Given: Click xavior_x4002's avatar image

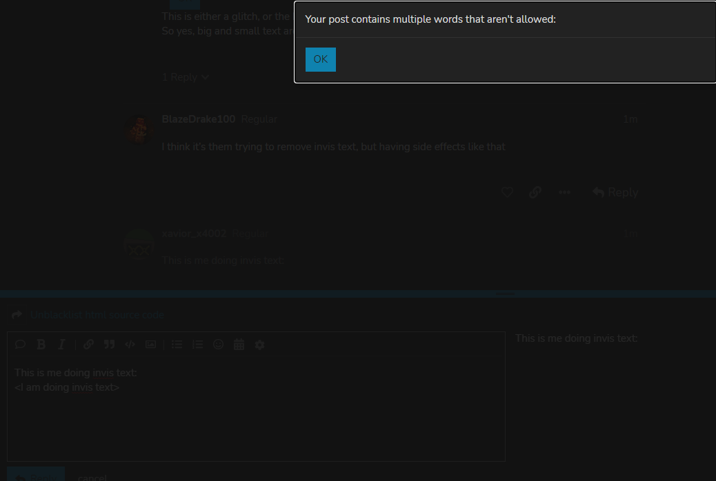Looking at the screenshot, I should [139, 244].
